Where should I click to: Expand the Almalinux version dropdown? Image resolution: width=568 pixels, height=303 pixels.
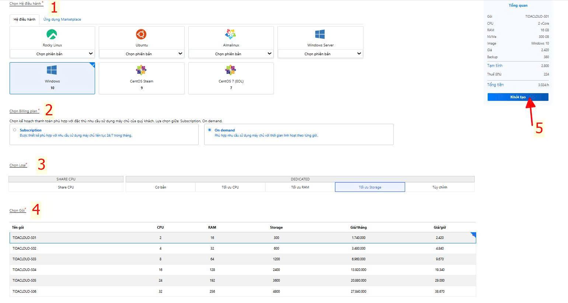[231, 54]
